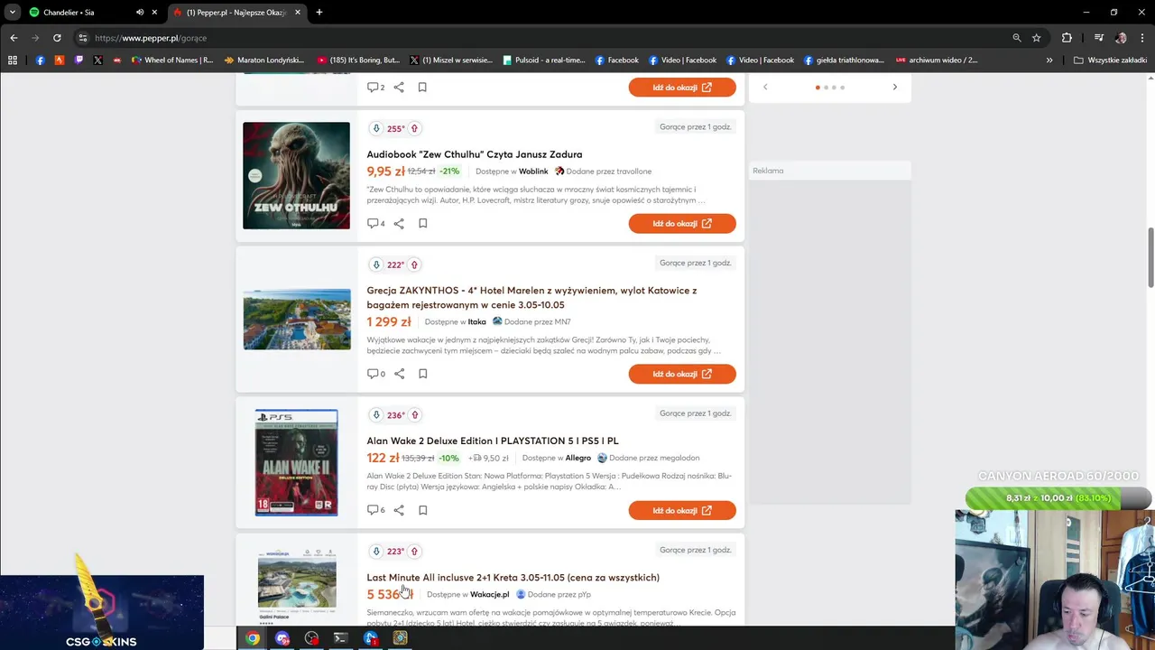Open a new browser tab
The image size is (1155, 650).
pyautogui.click(x=319, y=13)
